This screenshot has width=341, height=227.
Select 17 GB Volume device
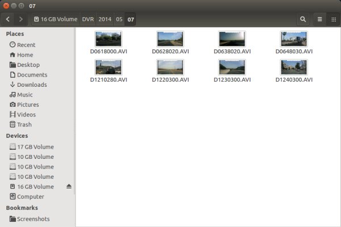[x=35, y=147]
